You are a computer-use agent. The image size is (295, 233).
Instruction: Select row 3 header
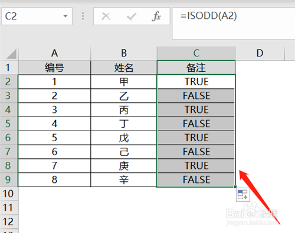tap(9, 96)
